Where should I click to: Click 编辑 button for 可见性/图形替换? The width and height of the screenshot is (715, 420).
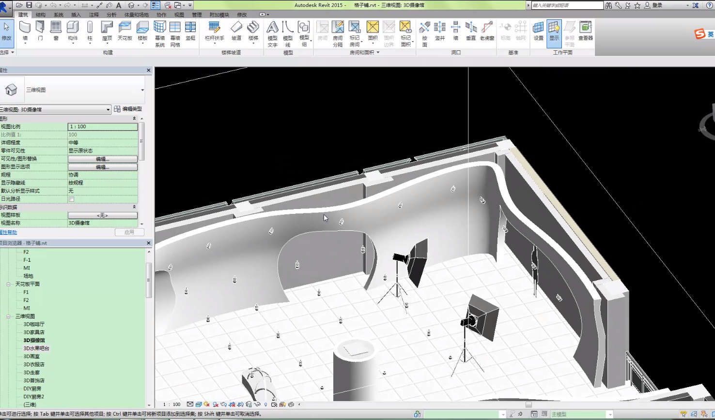point(102,159)
